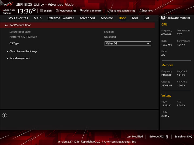Viewport: 194px width, 145px height.
Task: Click the date 03/18/2018
Action: click(x=9, y=10)
